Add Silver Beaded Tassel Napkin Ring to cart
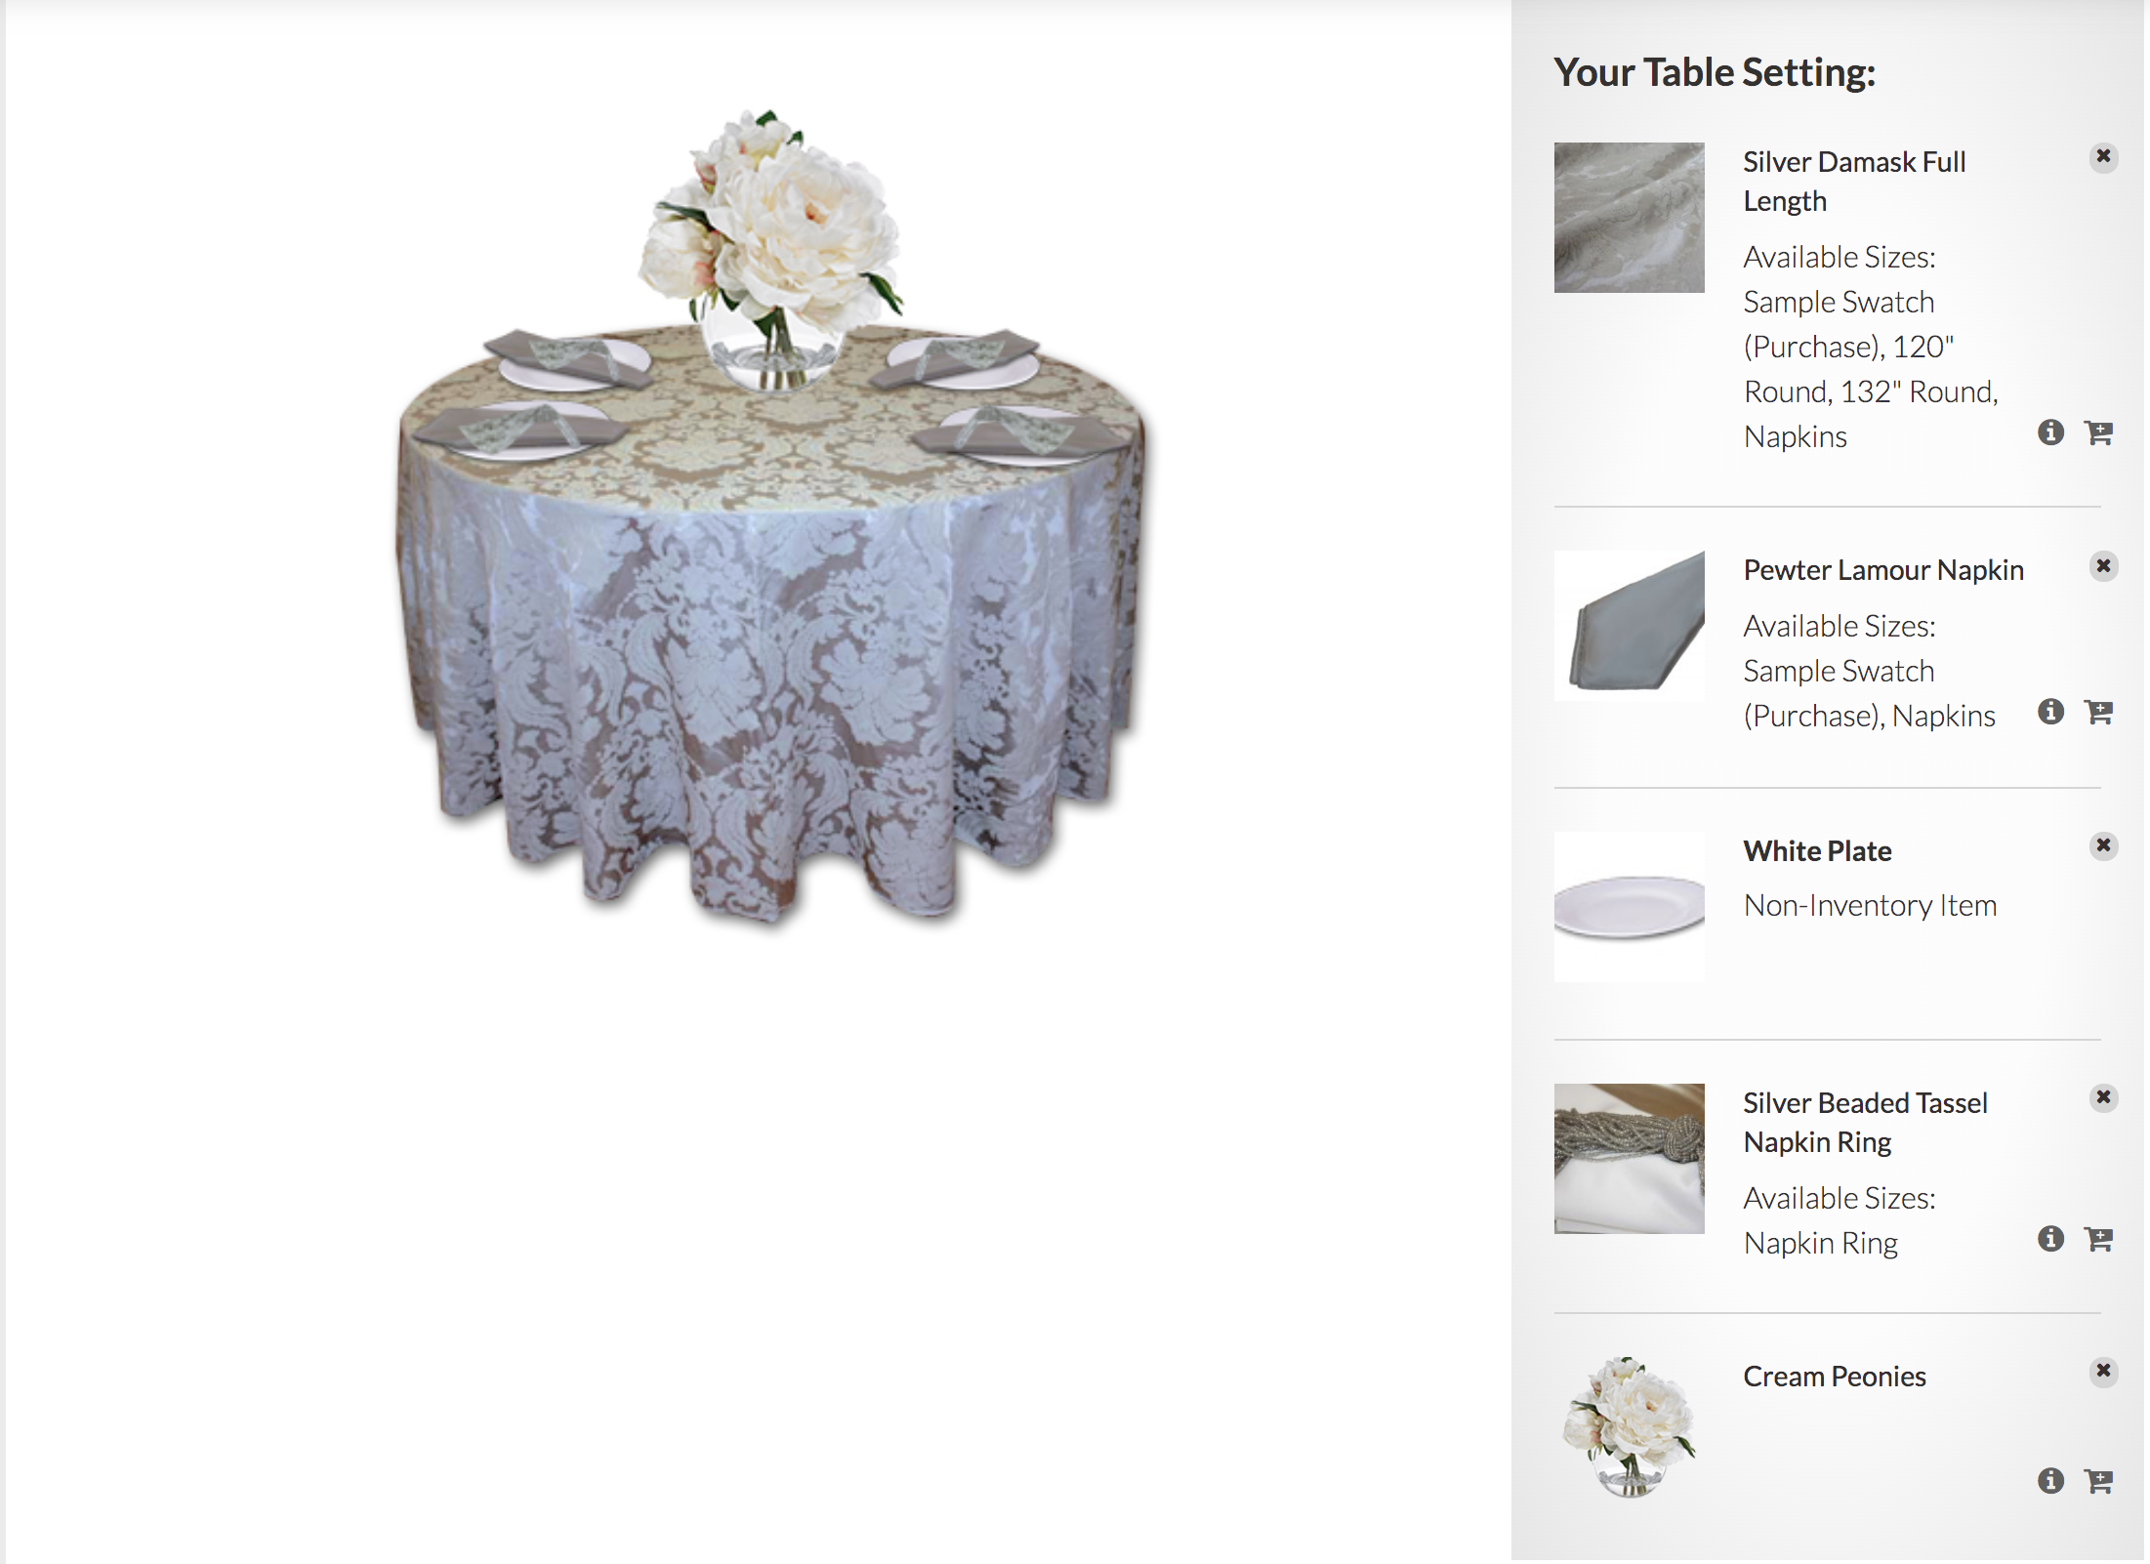The width and height of the screenshot is (2150, 1564). (x=2098, y=1239)
